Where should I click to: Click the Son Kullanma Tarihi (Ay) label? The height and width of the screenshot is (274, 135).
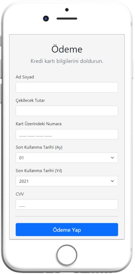[39, 147]
